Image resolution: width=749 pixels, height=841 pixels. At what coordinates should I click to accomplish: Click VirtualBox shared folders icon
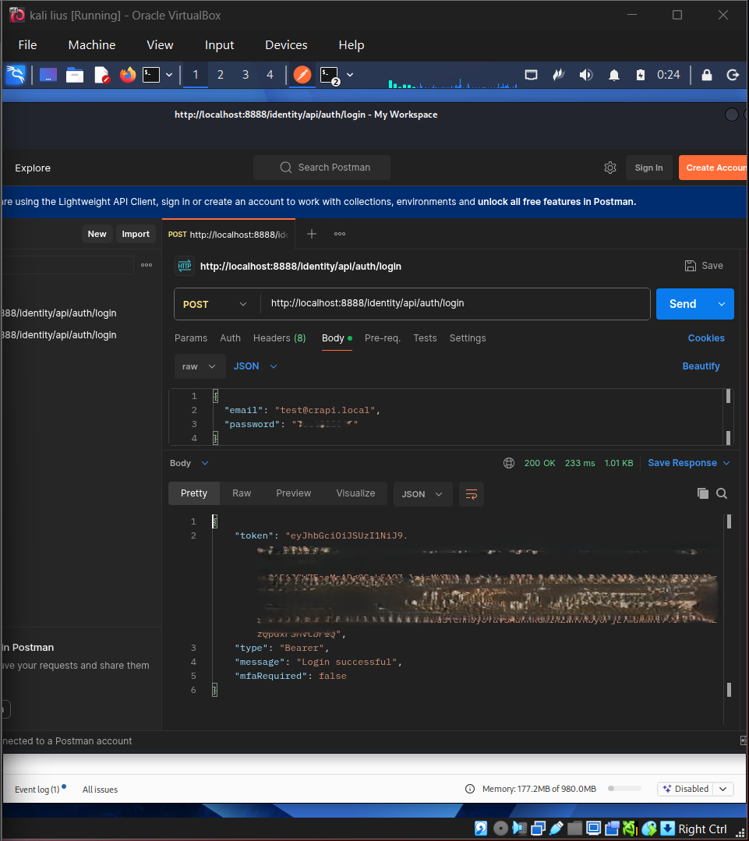coord(574,829)
